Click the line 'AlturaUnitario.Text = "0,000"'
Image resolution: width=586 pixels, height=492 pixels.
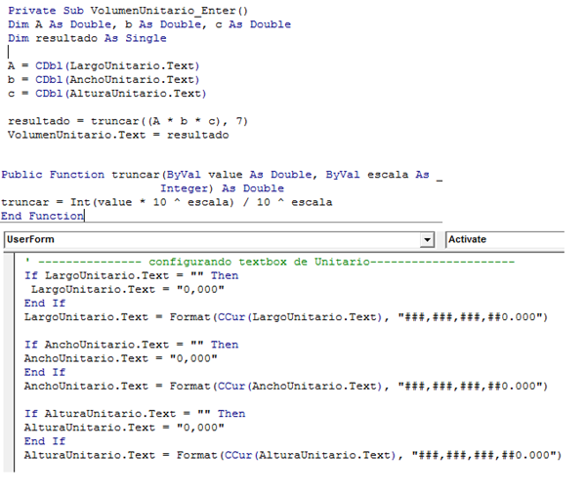pos(124,428)
